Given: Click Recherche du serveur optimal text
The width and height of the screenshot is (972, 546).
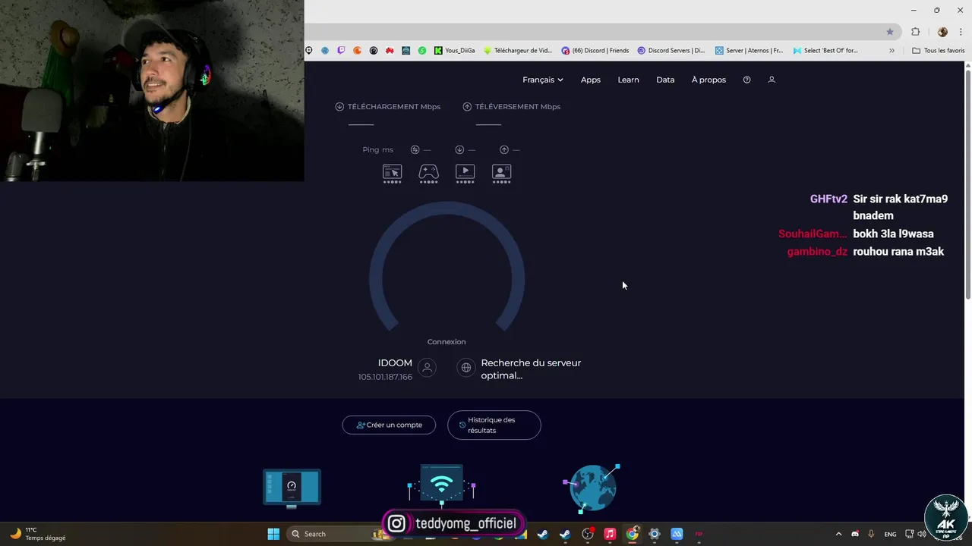Looking at the screenshot, I should (x=531, y=369).
